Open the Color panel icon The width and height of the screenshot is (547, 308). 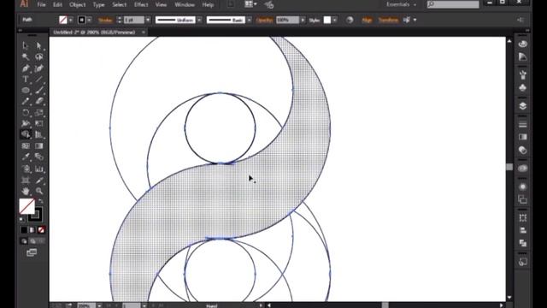tap(522, 44)
